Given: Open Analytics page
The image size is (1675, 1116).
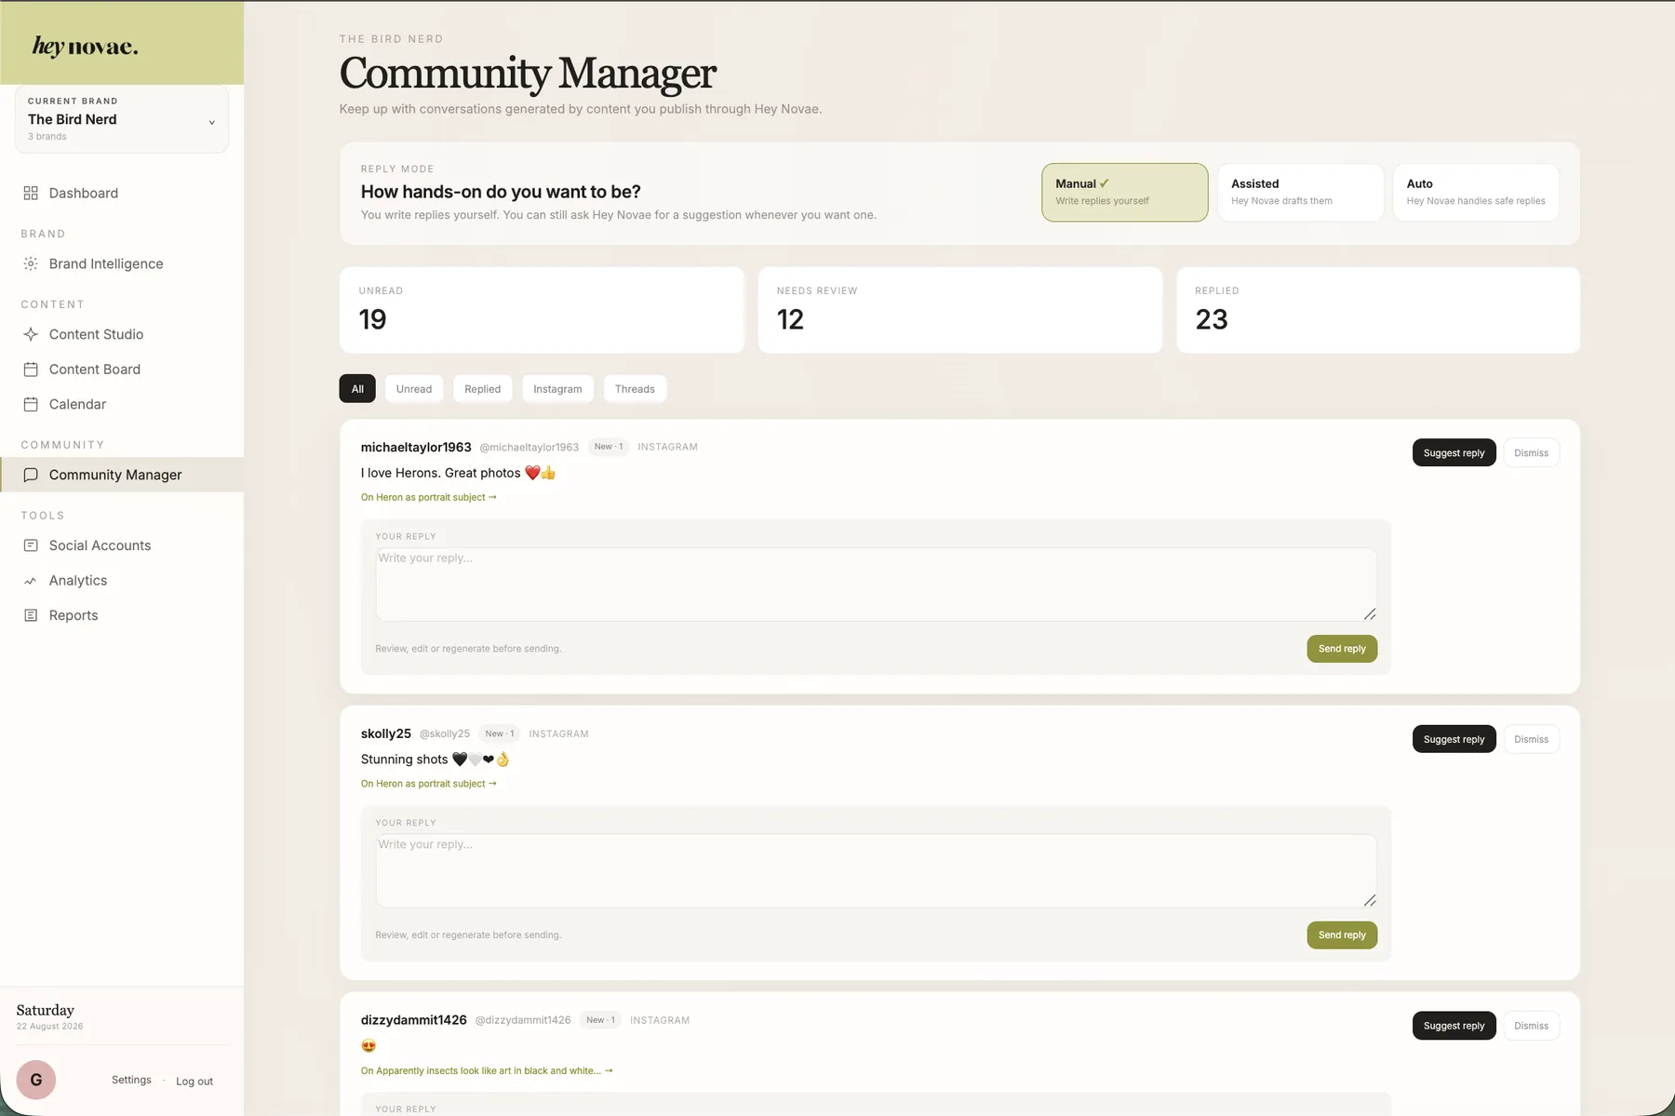Looking at the screenshot, I should 122,581.
